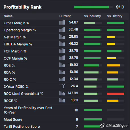Open the FCF Margin % trend chart icon
Viewport: 130px width, 130px height.
point(62,51)
